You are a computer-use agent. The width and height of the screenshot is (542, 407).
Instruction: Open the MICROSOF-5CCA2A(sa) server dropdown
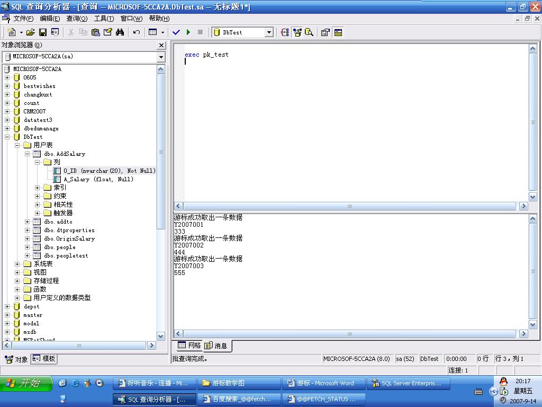click(x=161, y=57)
